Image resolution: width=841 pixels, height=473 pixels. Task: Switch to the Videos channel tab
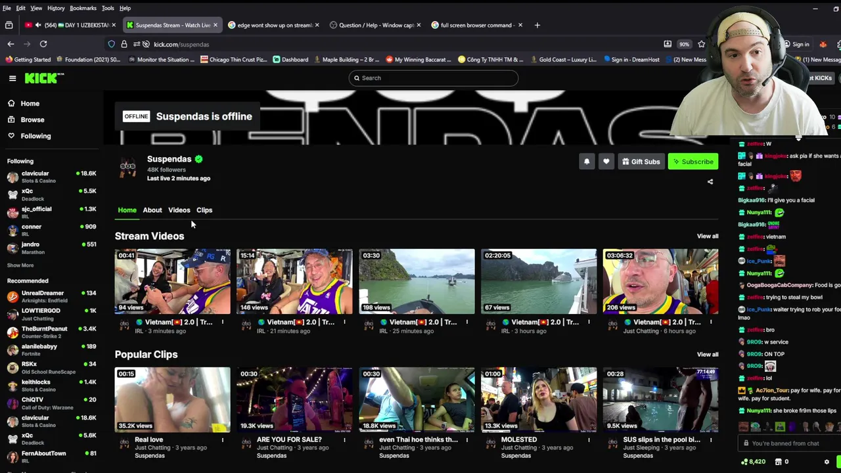pos(179,210)
